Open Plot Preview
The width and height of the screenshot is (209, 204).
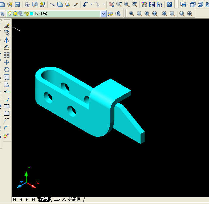coord(35,4)
